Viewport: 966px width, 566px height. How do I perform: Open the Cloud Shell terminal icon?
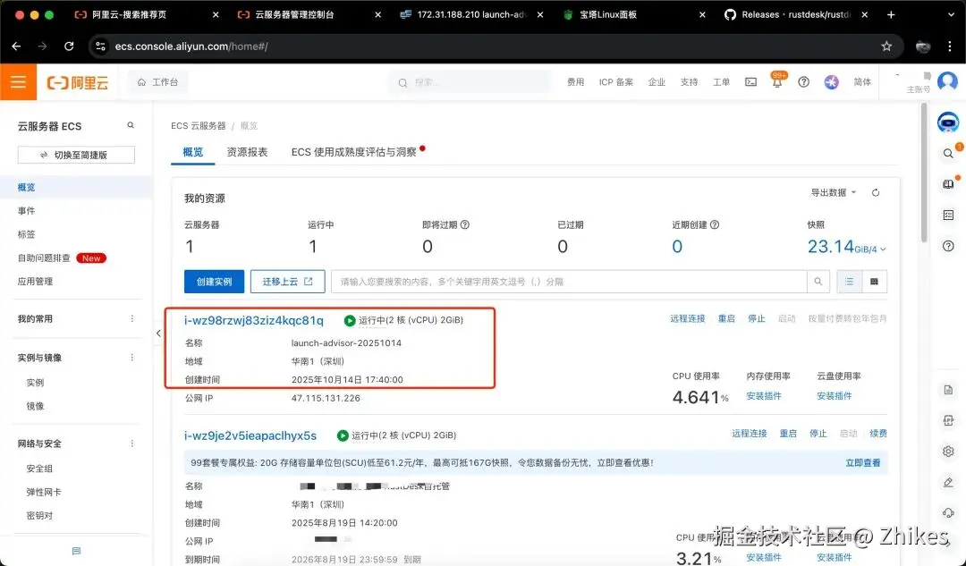pos(750,82)
